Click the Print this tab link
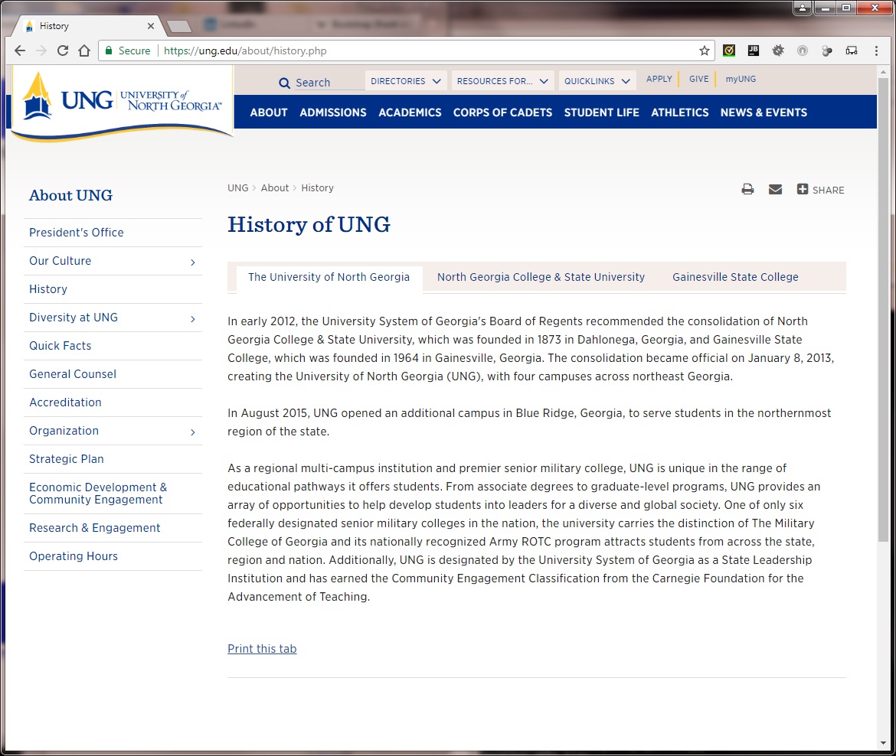This screenshot has width=896, height=756. 262,649
